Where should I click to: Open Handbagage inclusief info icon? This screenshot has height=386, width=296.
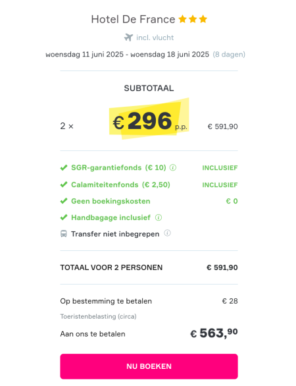(159, 217)
